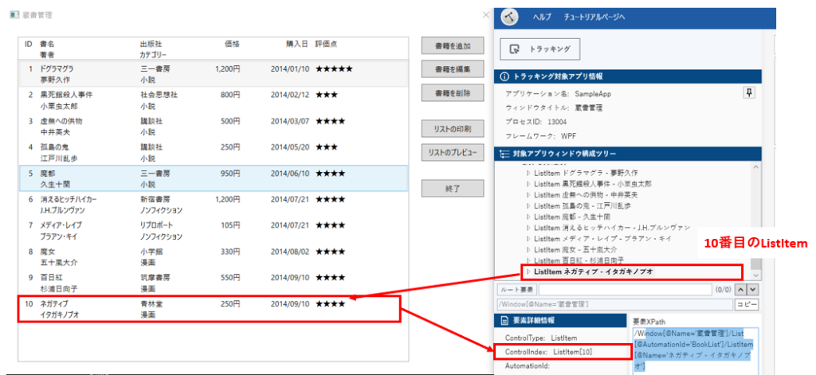Expand the ListItem 魔都 tree node
Viewport: 816px width, 375px height.
coord(528,217)
